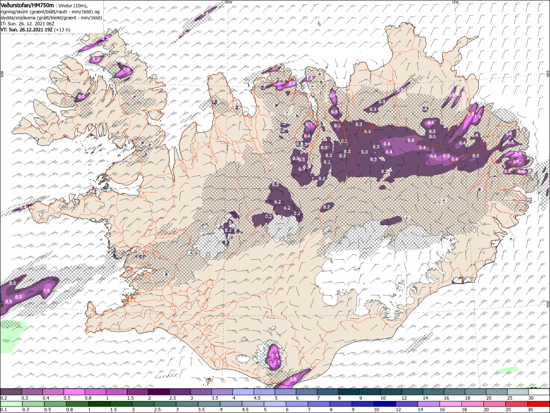Pick the violet 3 swatch in upper legend row
The height and width of the screenshot is (413, 550).
click(201, 392)
